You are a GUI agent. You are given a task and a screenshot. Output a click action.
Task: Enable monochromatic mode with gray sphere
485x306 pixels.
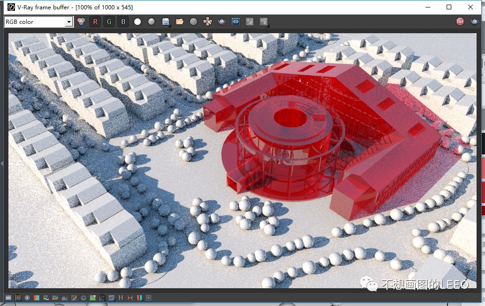151,22
